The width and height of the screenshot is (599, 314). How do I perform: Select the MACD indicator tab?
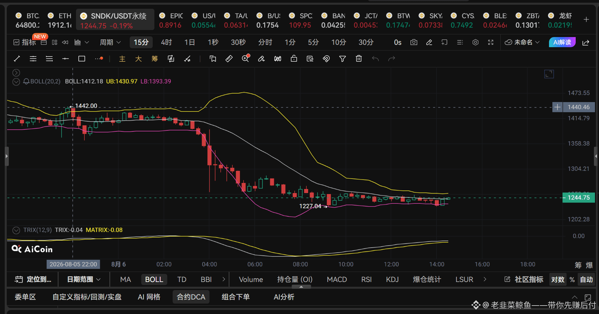337,279
